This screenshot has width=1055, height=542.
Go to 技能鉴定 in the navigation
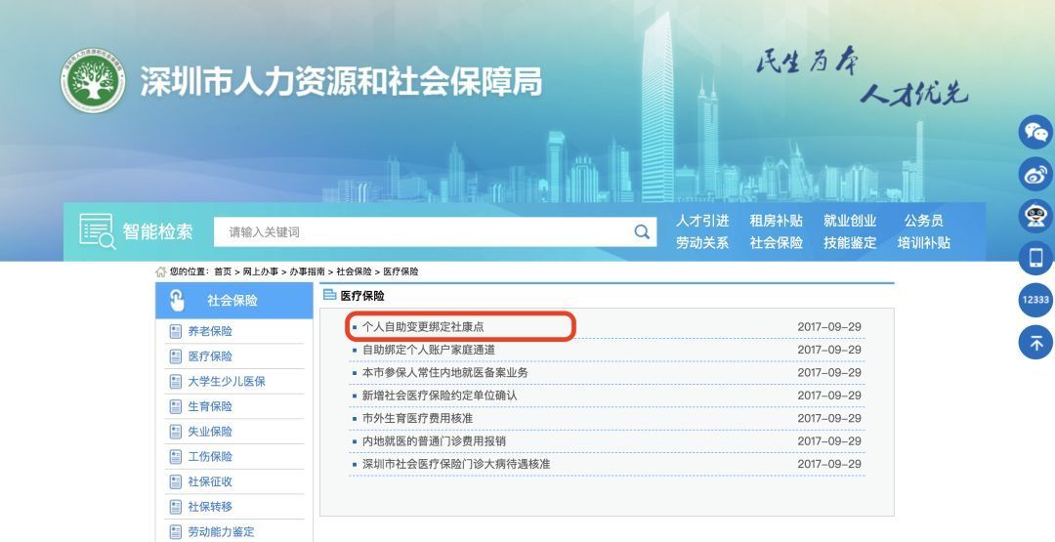click(x=850, y=242)
